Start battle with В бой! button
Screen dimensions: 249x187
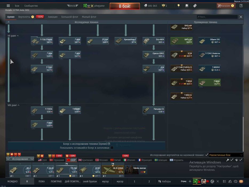click(125, 6)
